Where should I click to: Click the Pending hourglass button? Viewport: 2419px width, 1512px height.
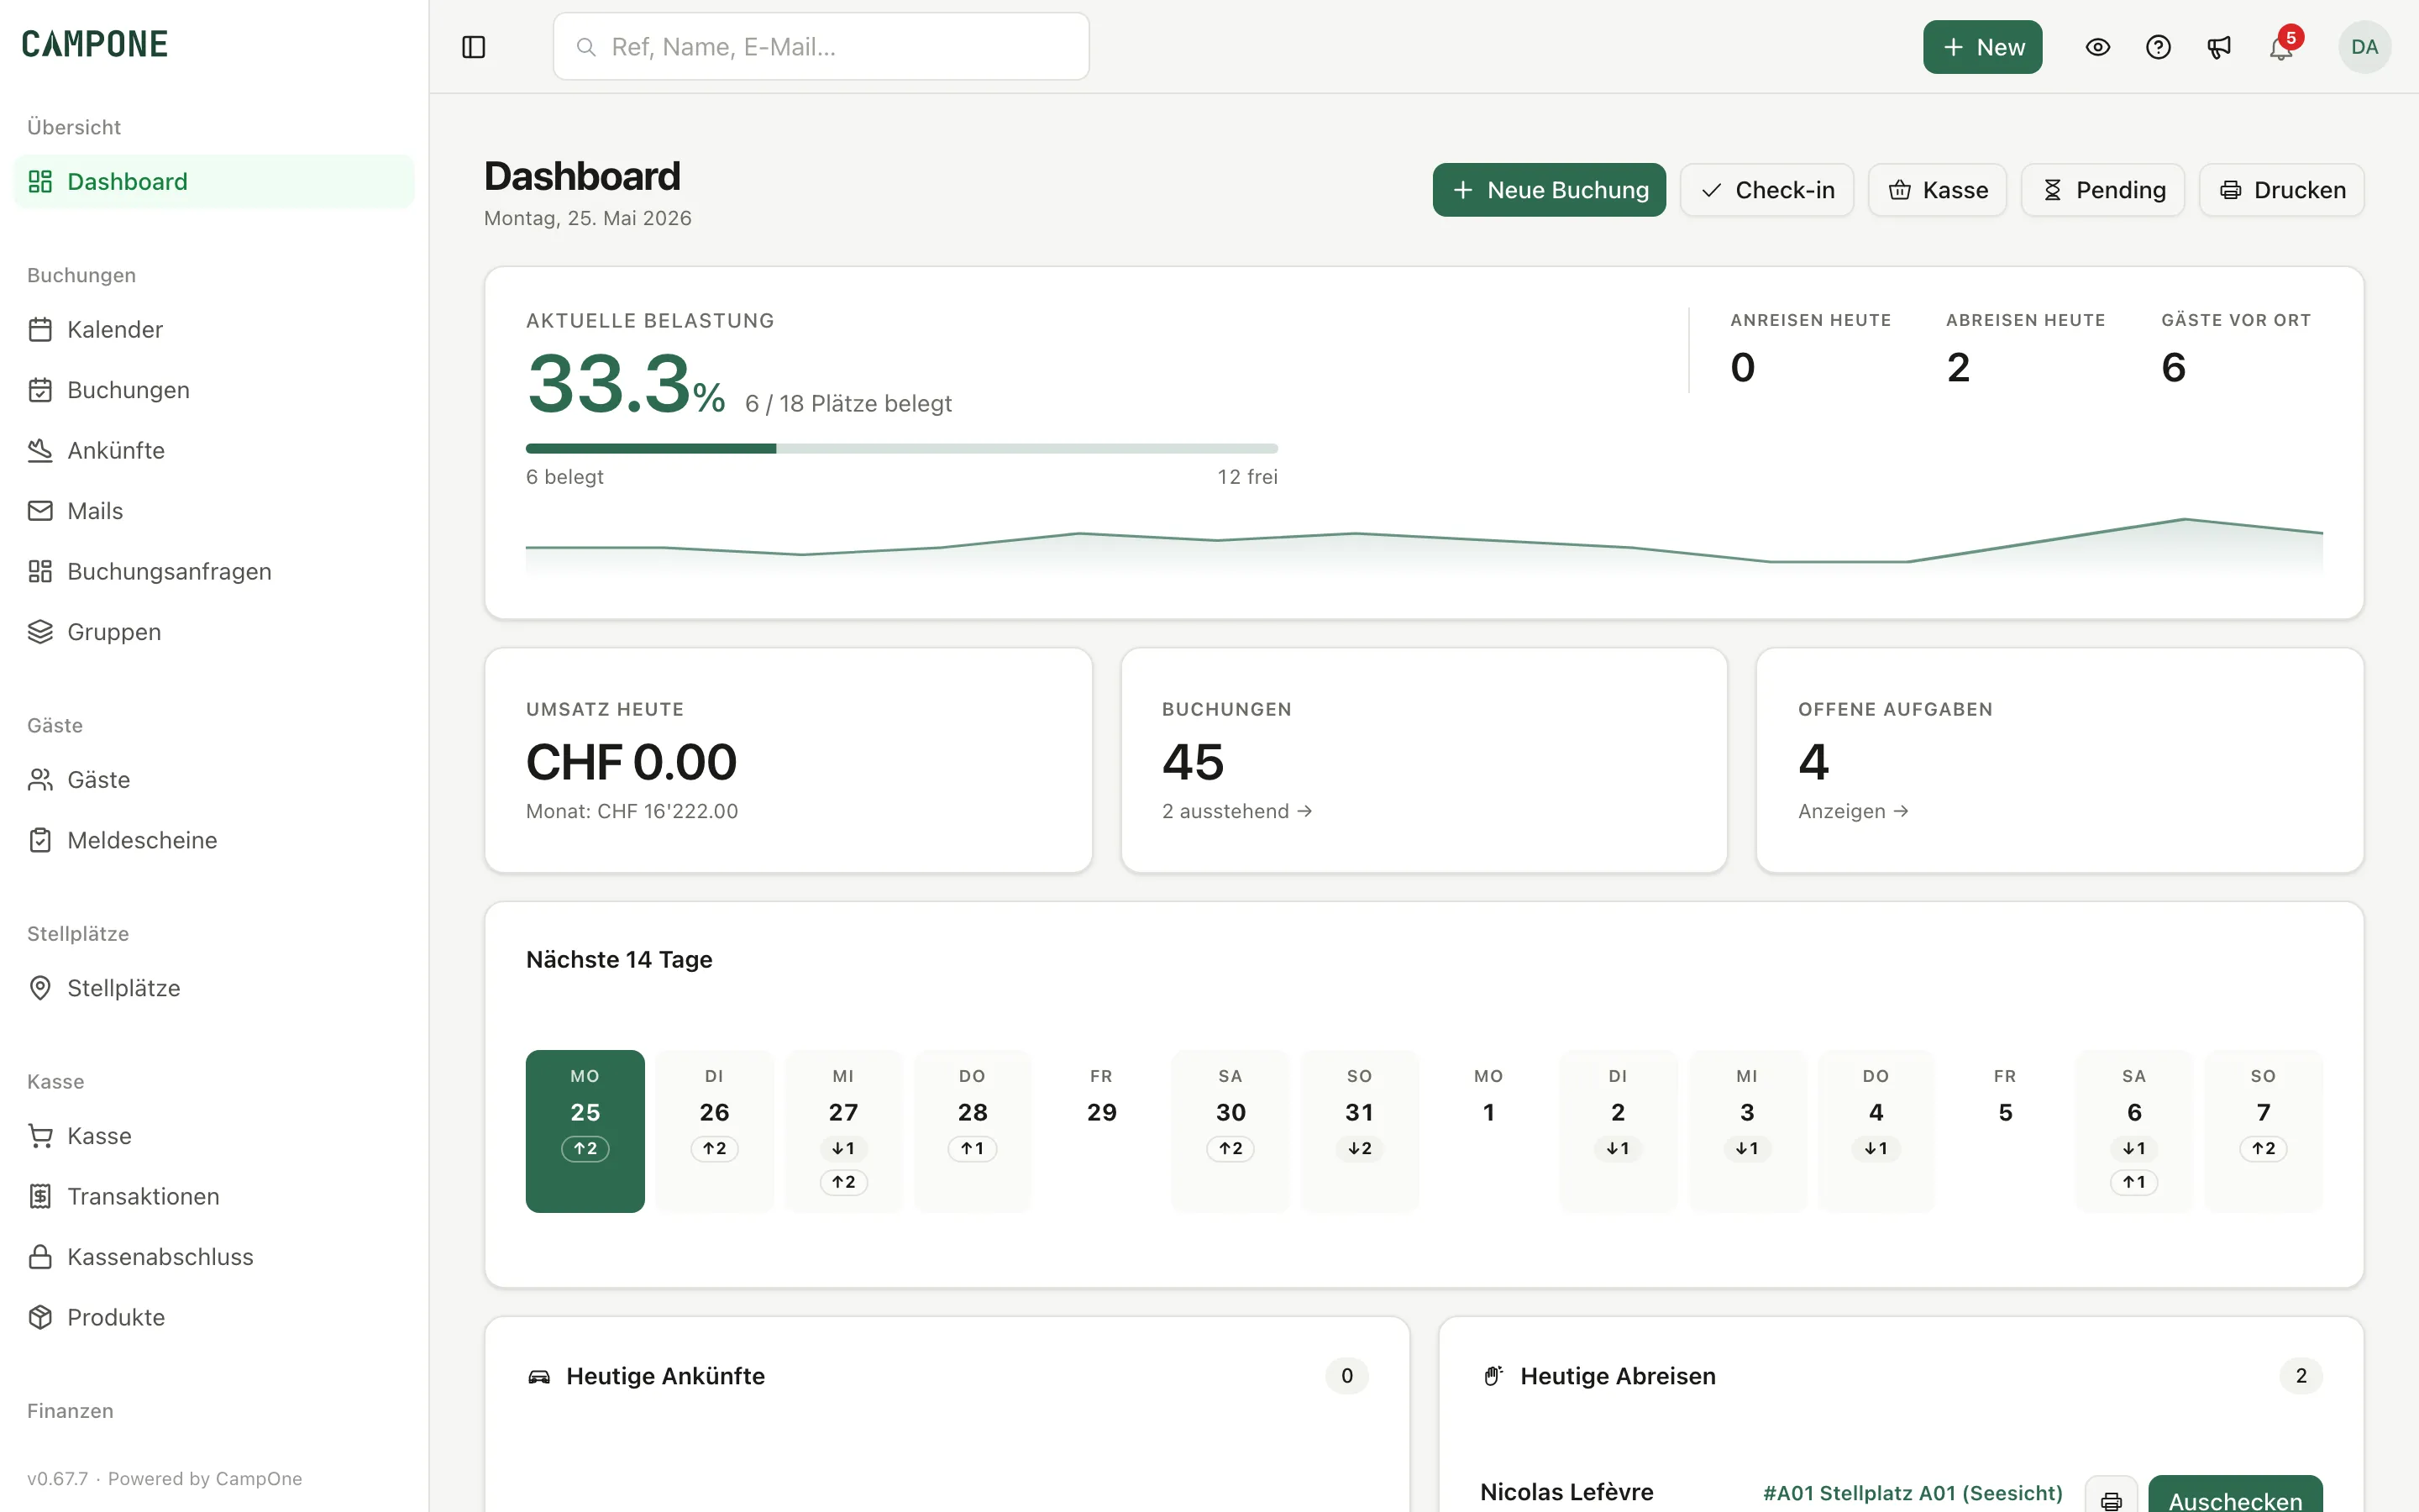(x=2102, y=190)
